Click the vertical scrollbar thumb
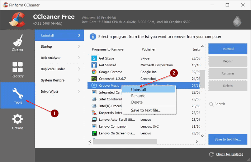Viewport: 251px width, 162px height. tap(202, 79)
